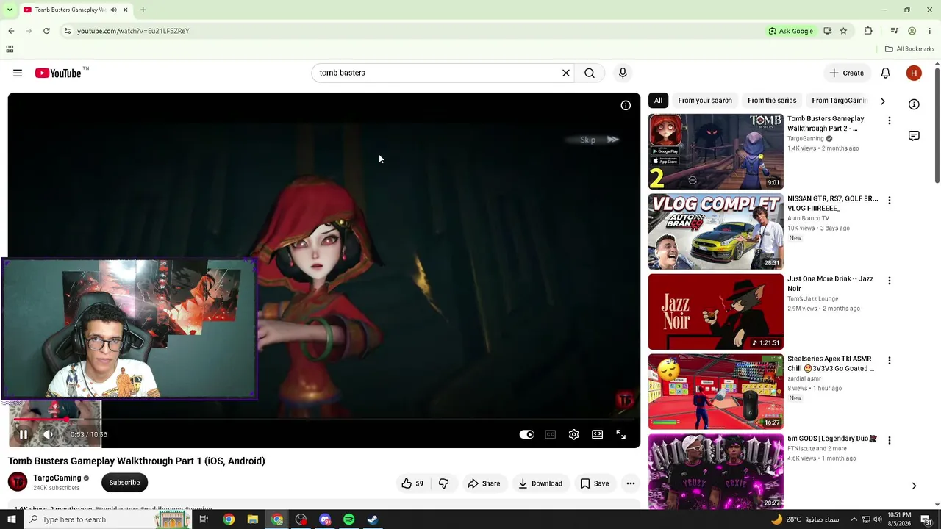The image size is (941, 529).
Task: Like the video with thumbs up
Action: [413, 483]
